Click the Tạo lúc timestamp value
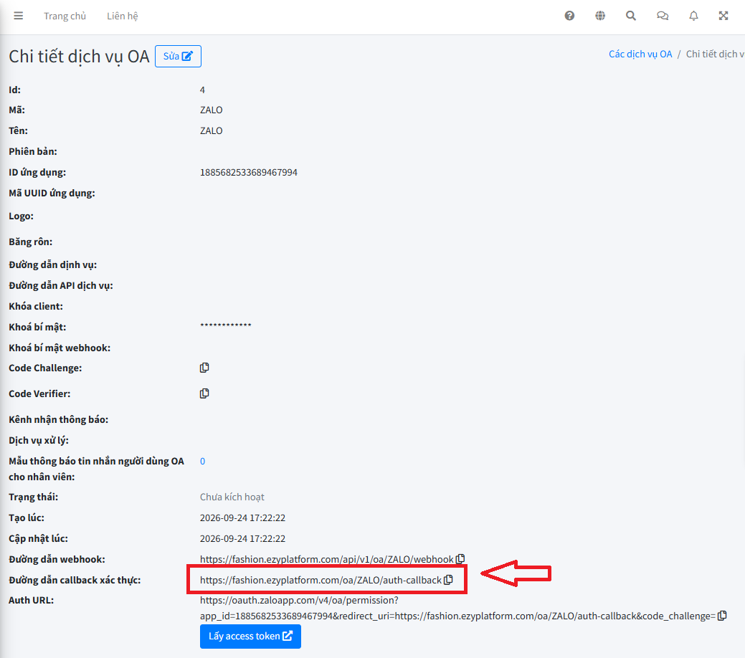Screen dimensions: 745x658 tap(242, 518)
